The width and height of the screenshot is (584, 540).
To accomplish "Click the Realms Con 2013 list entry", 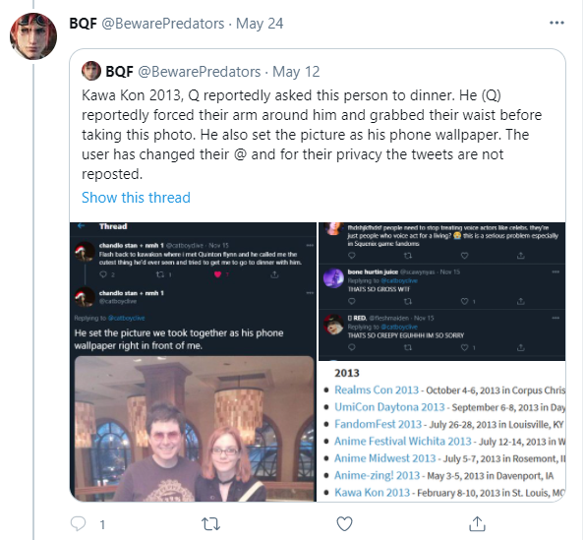I will [x=377, y=390].
